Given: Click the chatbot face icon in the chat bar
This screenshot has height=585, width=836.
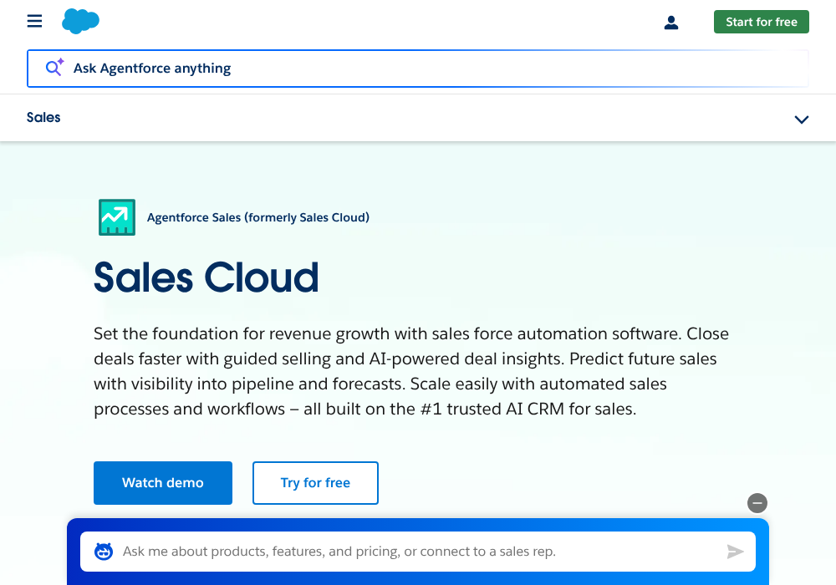Looking at the screenshot, I should click(x=103, y=551).
